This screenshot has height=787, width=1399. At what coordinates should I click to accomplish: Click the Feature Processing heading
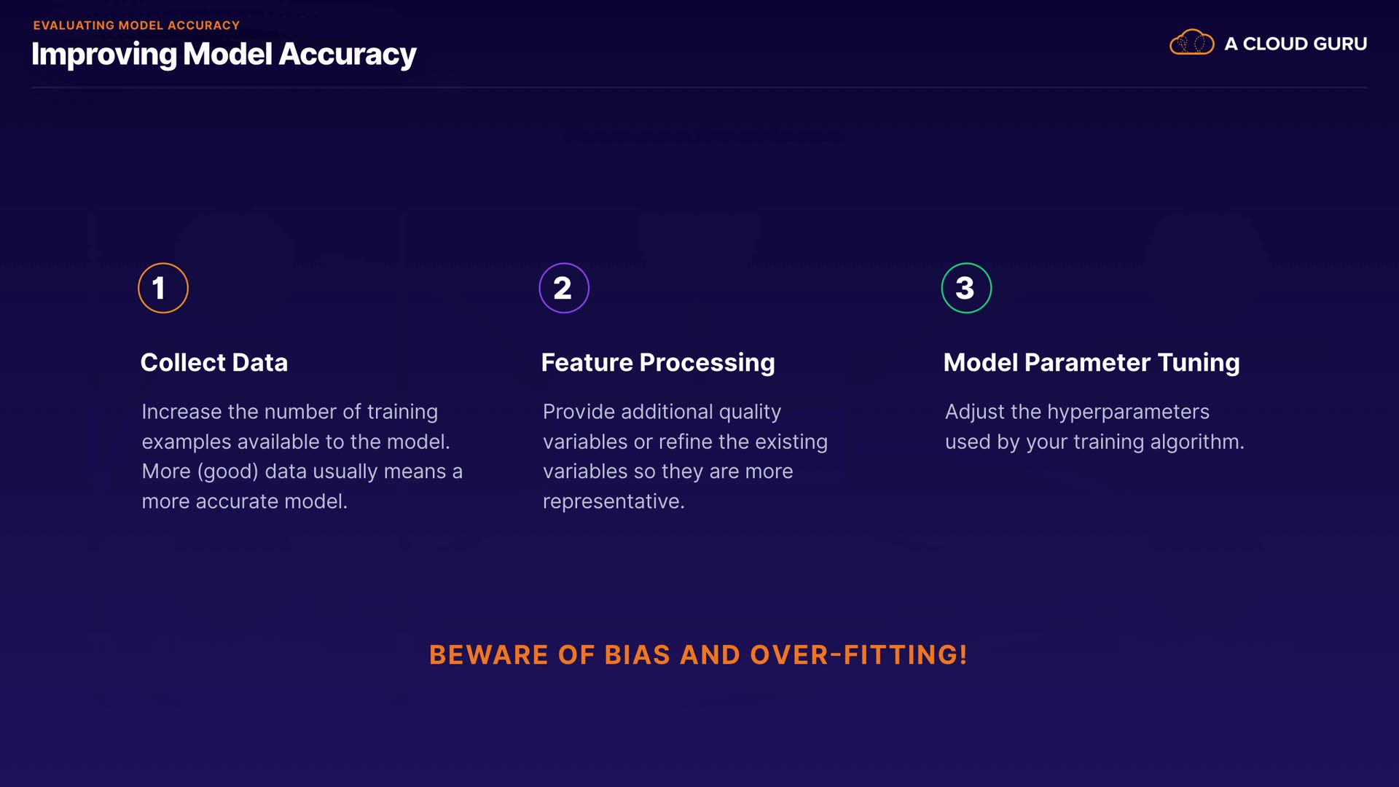[658, 362]
